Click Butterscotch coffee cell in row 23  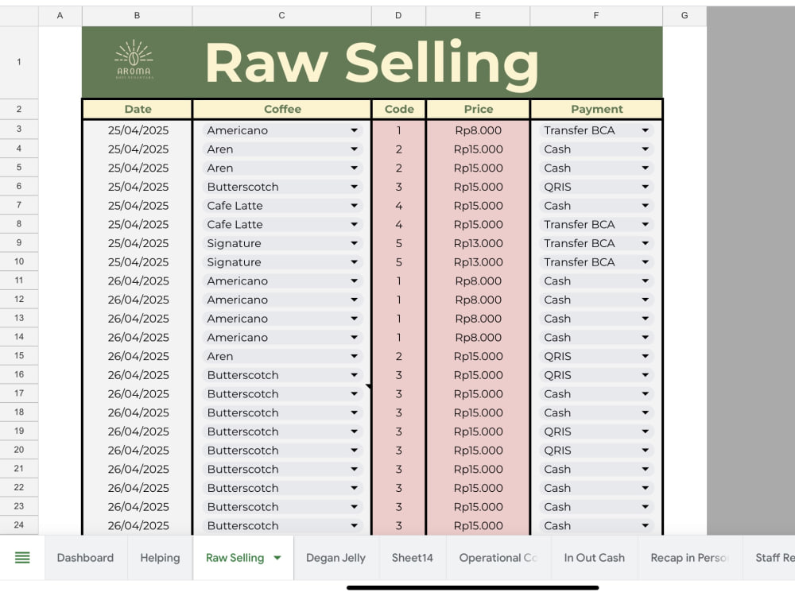282,507
